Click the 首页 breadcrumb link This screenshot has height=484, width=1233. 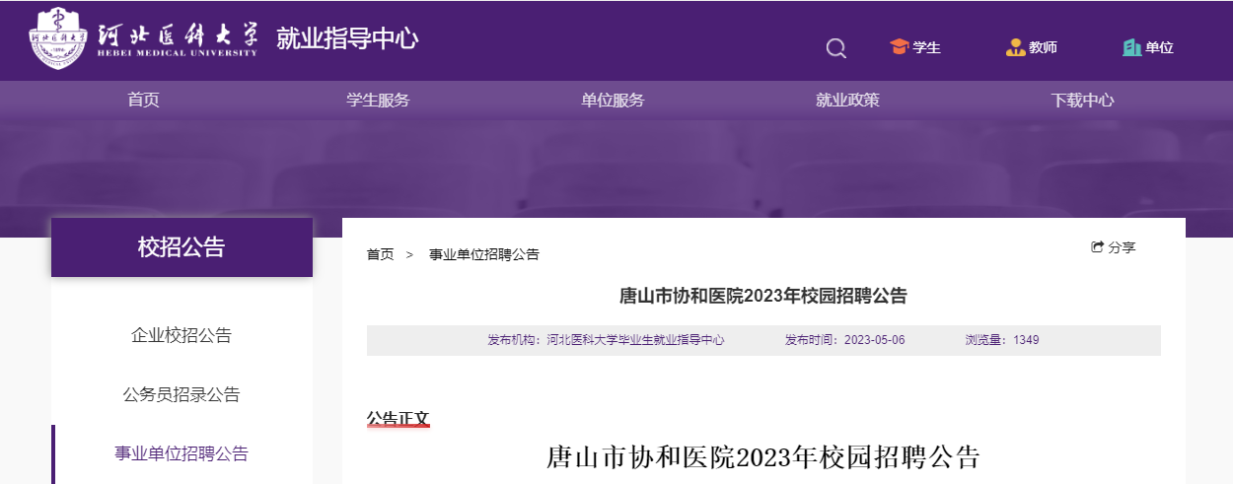pos(380,254)
